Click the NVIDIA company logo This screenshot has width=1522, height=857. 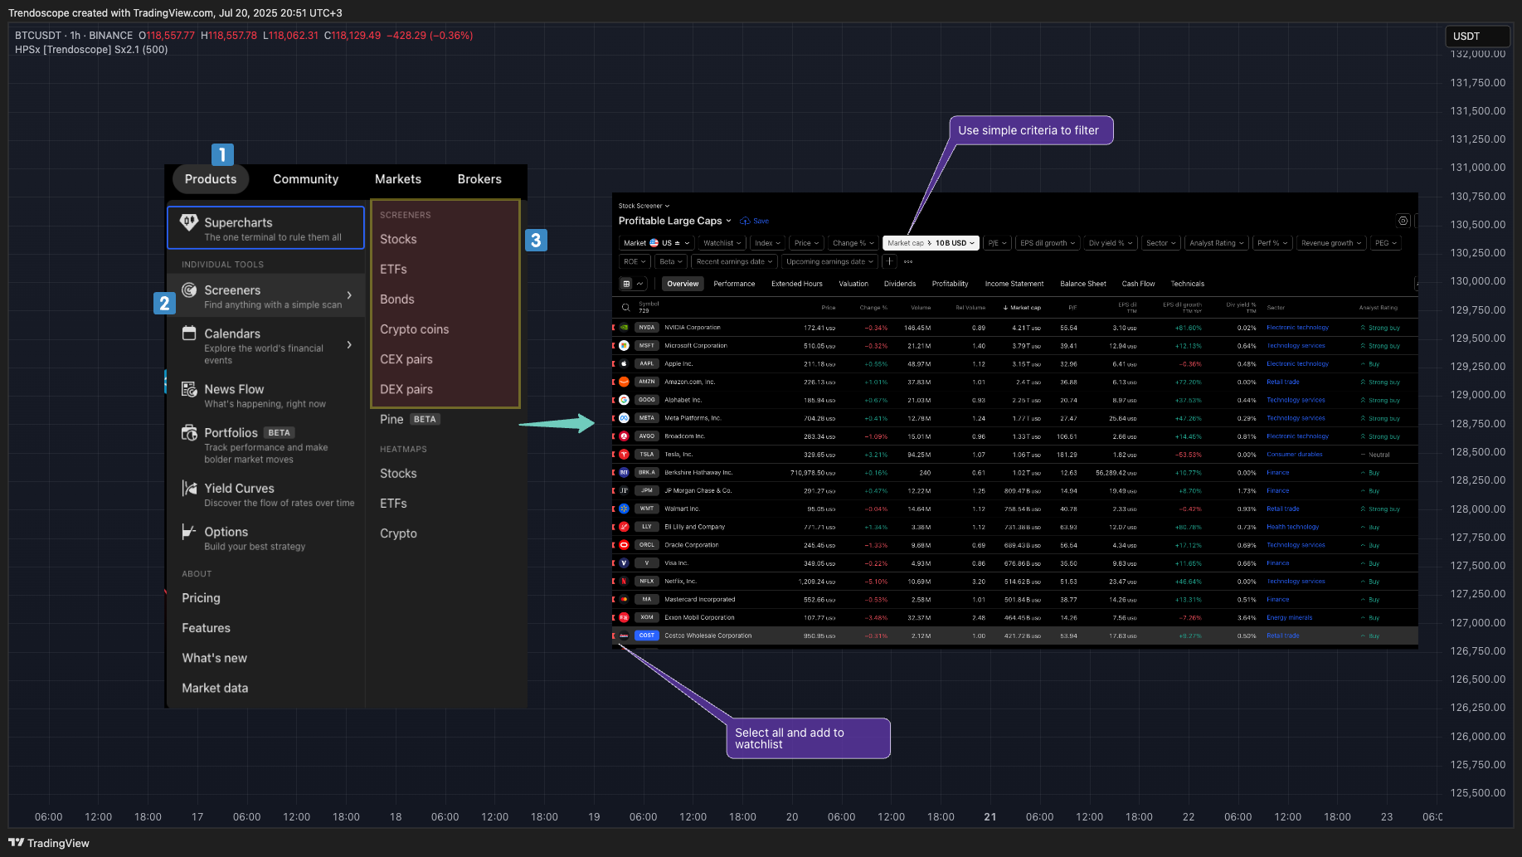point(624,328)
